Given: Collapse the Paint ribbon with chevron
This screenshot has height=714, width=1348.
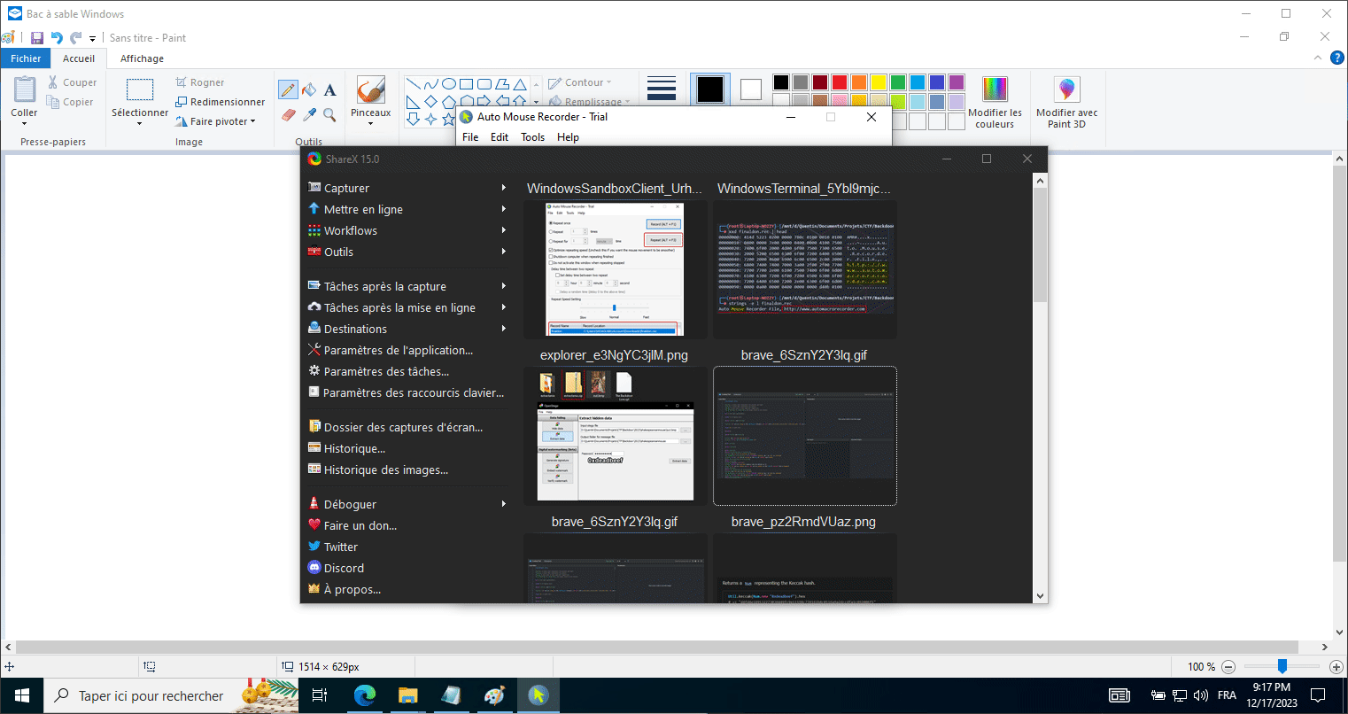Looking at the screenshot, I should 1320,58.
